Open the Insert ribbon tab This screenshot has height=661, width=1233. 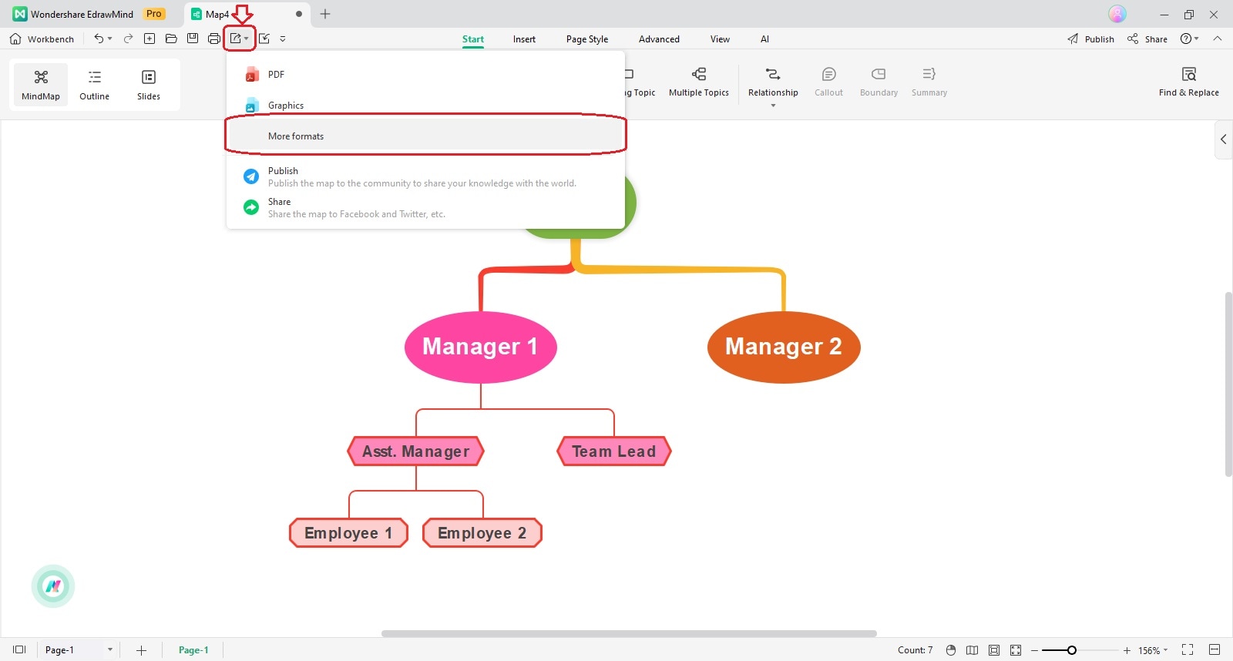[524, 39]
